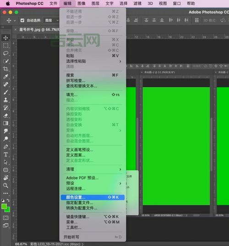Select the Gradient tool
This screenshot has height=246, width=229.
(6, 123)
